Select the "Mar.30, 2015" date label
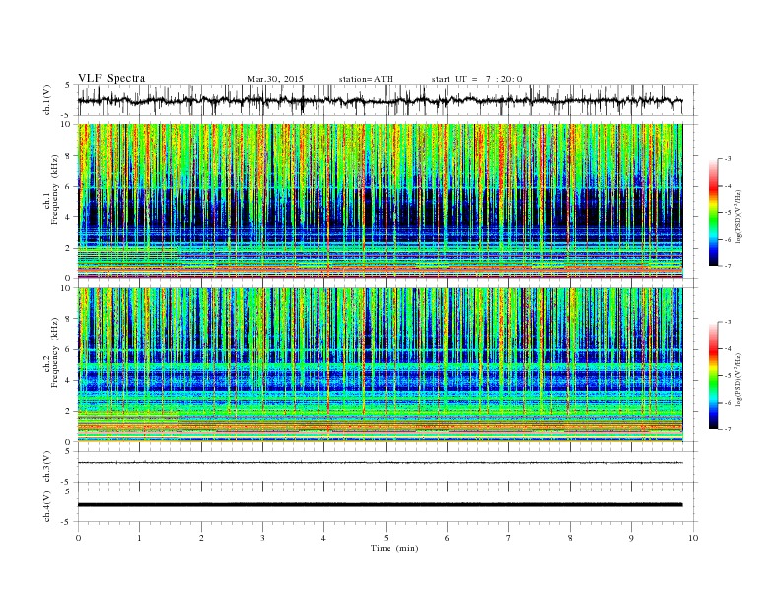This screenshot has height=604, width=781. tap(275, 79)
